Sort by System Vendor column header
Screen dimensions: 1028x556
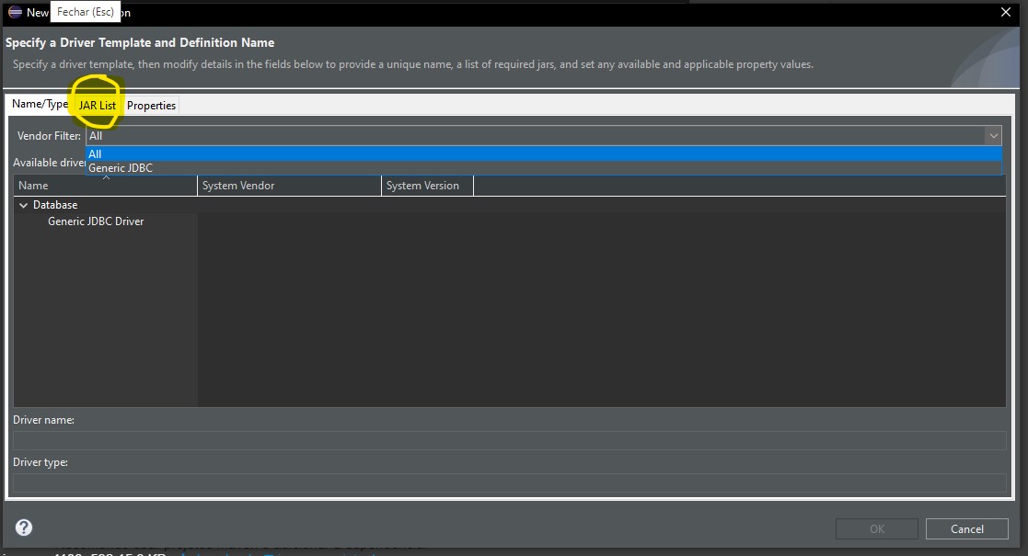pos(289,186)
